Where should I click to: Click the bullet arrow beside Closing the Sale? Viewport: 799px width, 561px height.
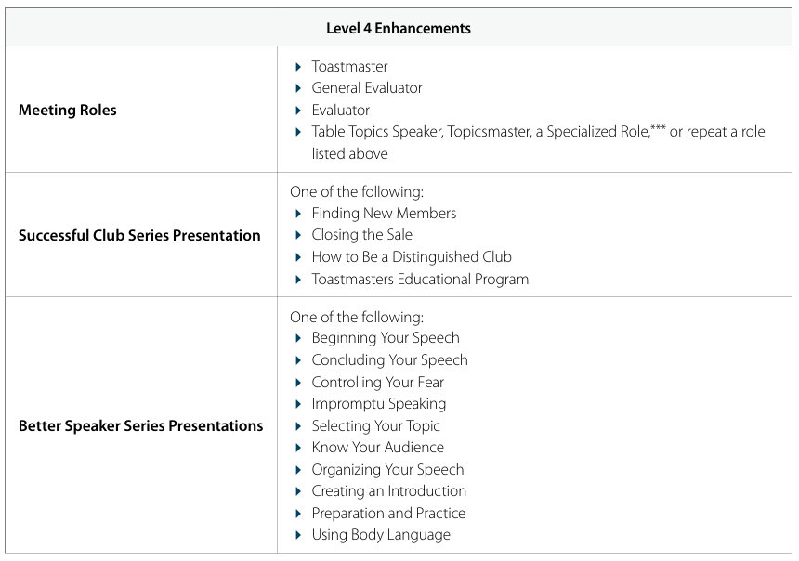(298, 235)
